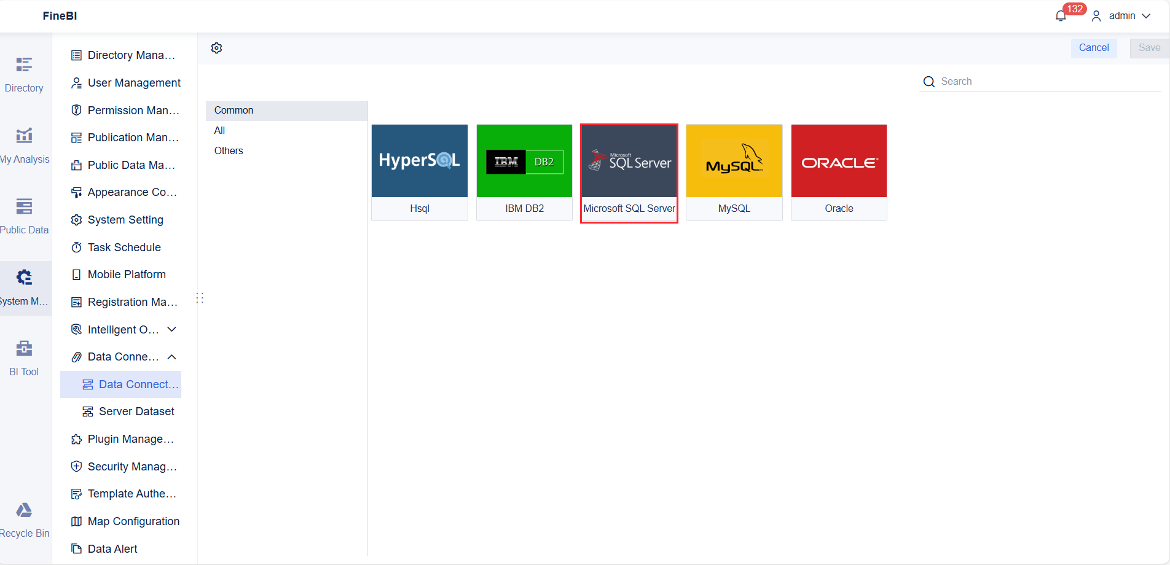This screenshot has width=1170, height=565.
Task: Click the notification bell icon
Action: [1061, 16]
